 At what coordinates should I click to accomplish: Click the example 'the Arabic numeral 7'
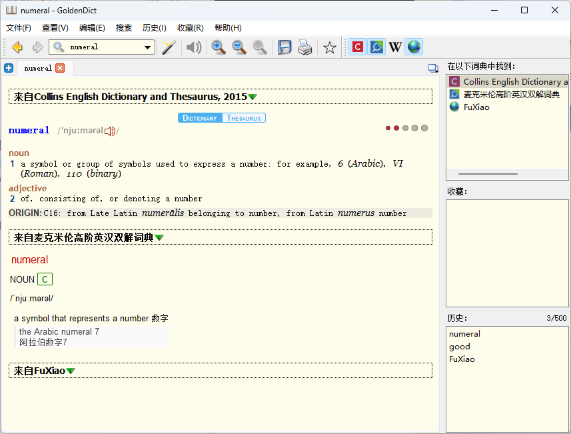pyautogui.click(x=59, y=331)
